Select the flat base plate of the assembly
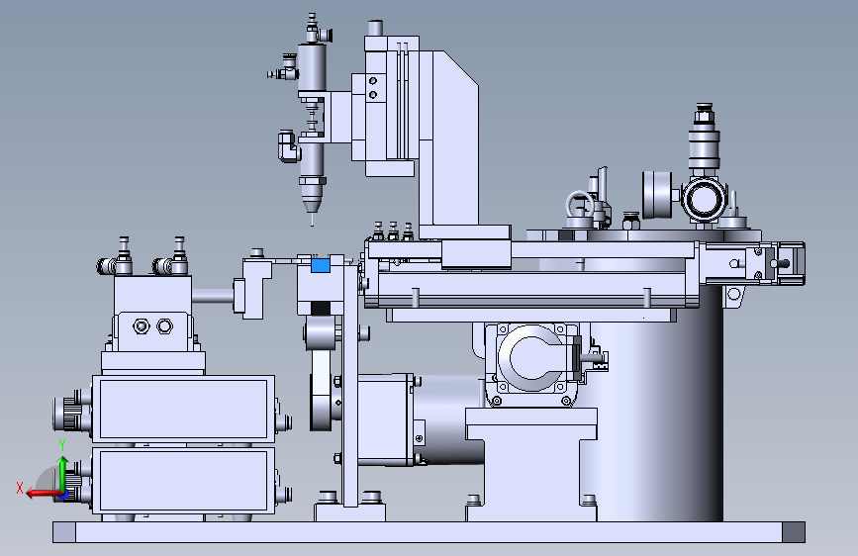 429,532
